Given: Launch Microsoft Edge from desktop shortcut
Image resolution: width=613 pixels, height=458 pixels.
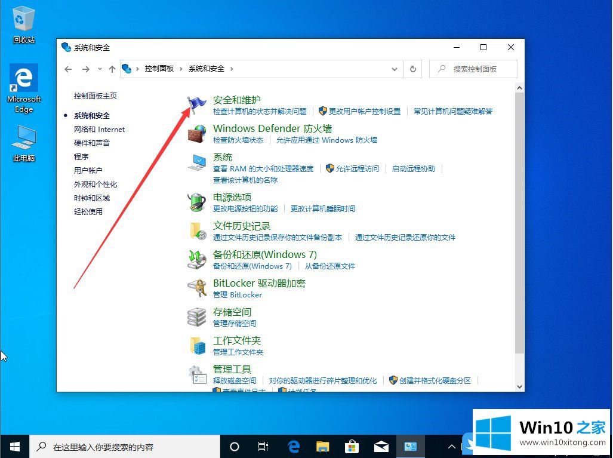Looking at the screenshot, I should coord(24,88).
